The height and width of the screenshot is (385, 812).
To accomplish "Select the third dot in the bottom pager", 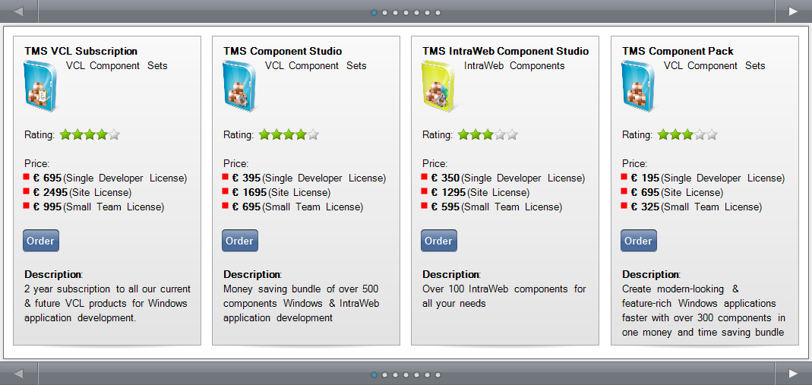I will (x=395, y=374).
